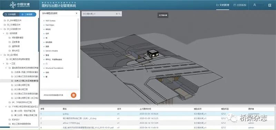Collapse the 一工区 folder chevron

[3, 63]
